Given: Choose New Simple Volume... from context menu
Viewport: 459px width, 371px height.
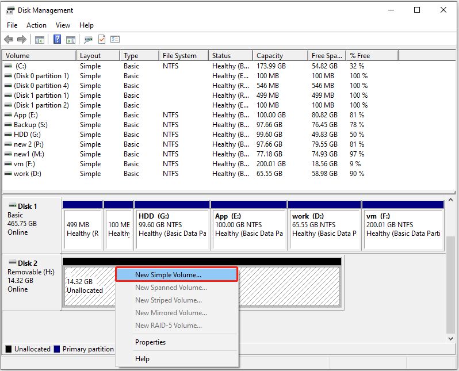Looking at the screenshot, I should [x=177, y=274].
